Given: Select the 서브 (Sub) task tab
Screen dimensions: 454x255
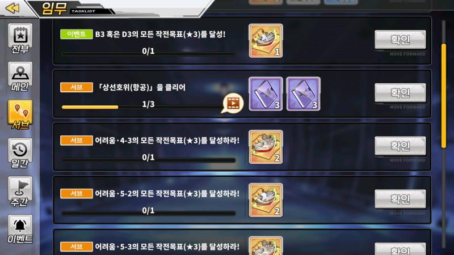Looking at the screenshot, I should [x=20, y=115].
